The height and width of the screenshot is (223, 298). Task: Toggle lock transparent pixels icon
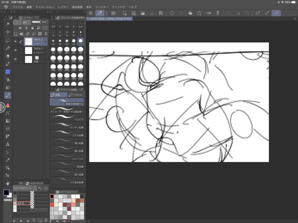39,28
